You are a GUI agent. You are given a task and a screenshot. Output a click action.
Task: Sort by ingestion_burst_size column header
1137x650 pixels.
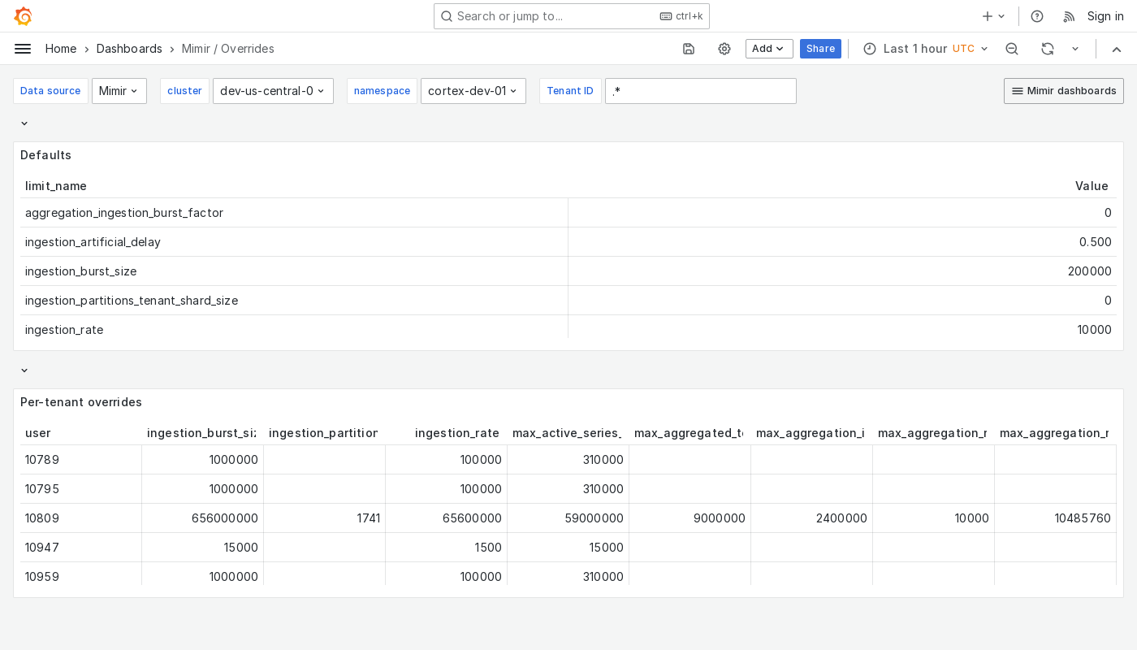point(201,433)
